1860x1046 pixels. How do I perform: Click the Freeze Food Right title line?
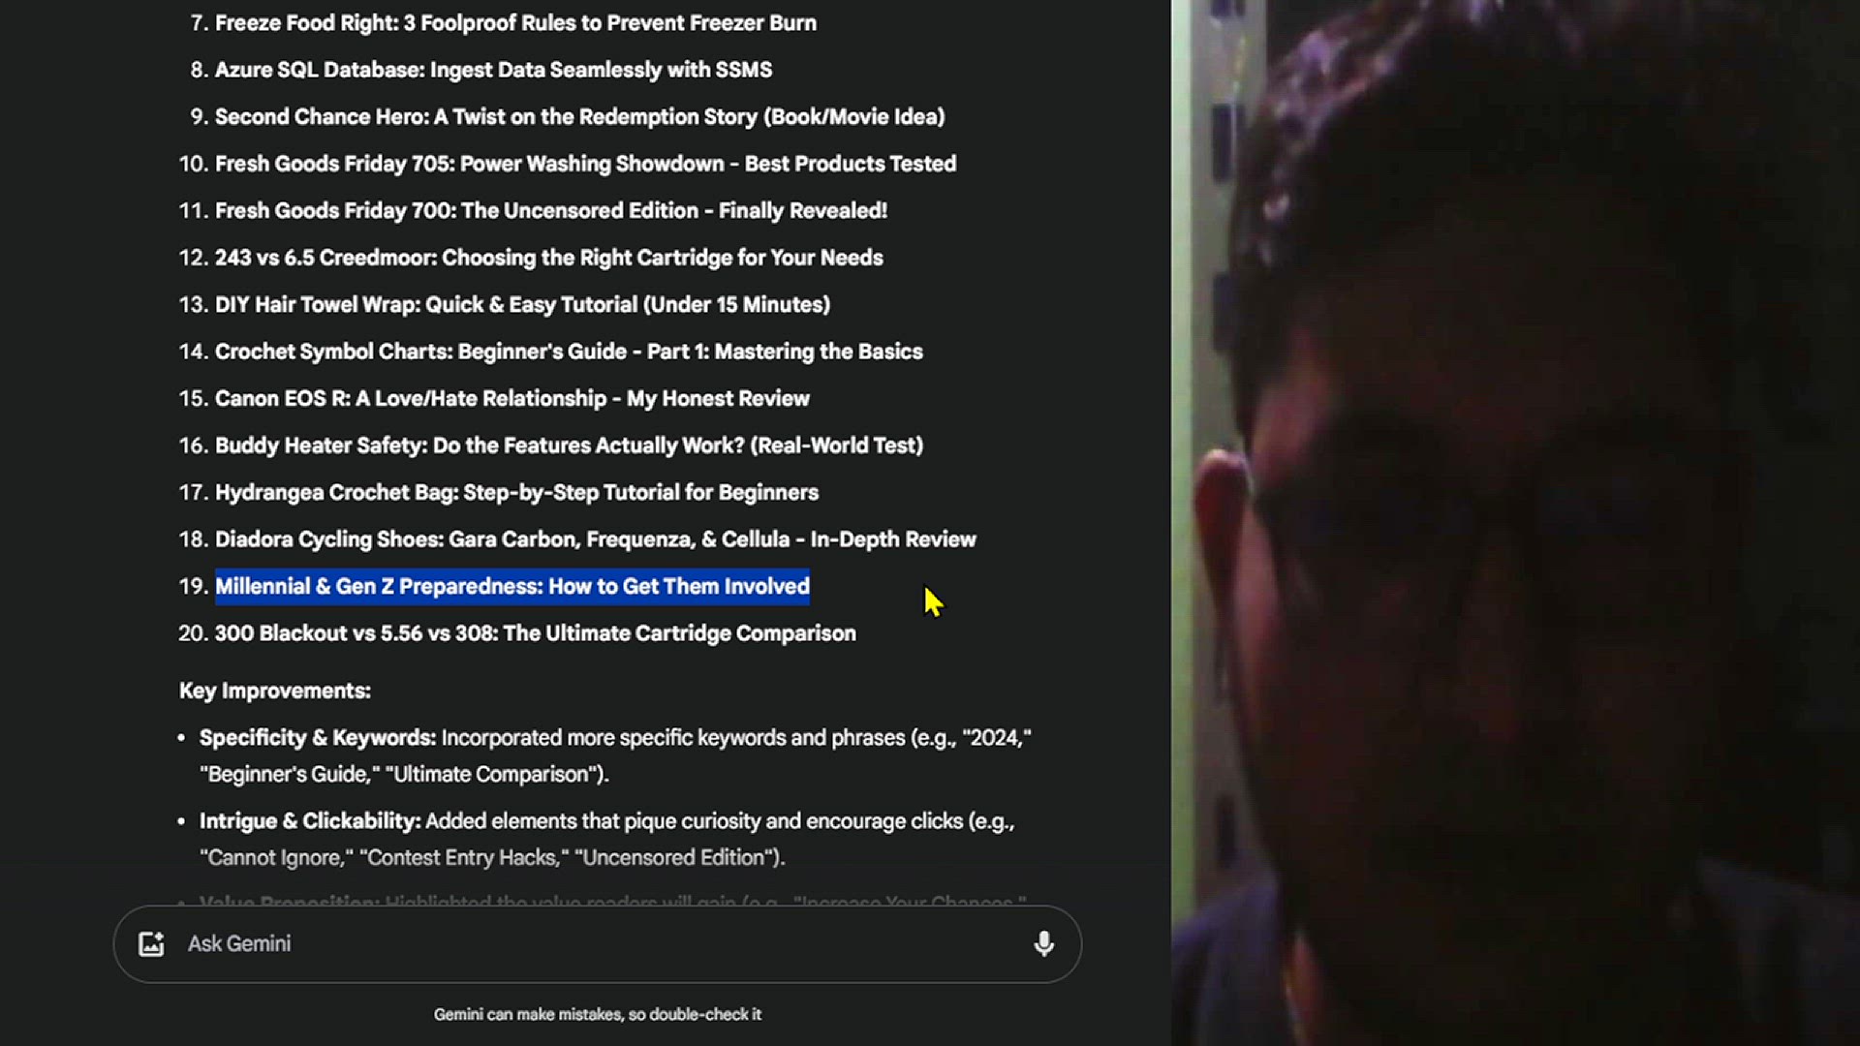(515, 23)
